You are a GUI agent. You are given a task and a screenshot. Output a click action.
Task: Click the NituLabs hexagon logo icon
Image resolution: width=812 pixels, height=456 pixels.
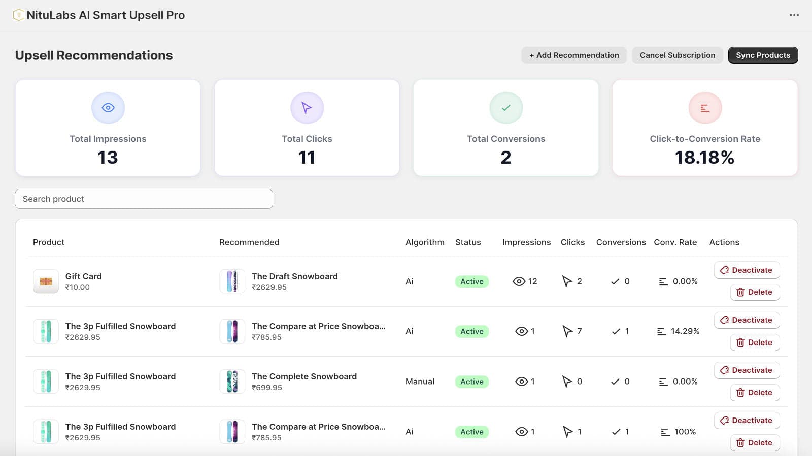click(x=18, y=15)
